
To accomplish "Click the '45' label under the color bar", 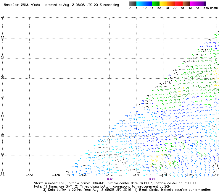I will coord(197,8).
